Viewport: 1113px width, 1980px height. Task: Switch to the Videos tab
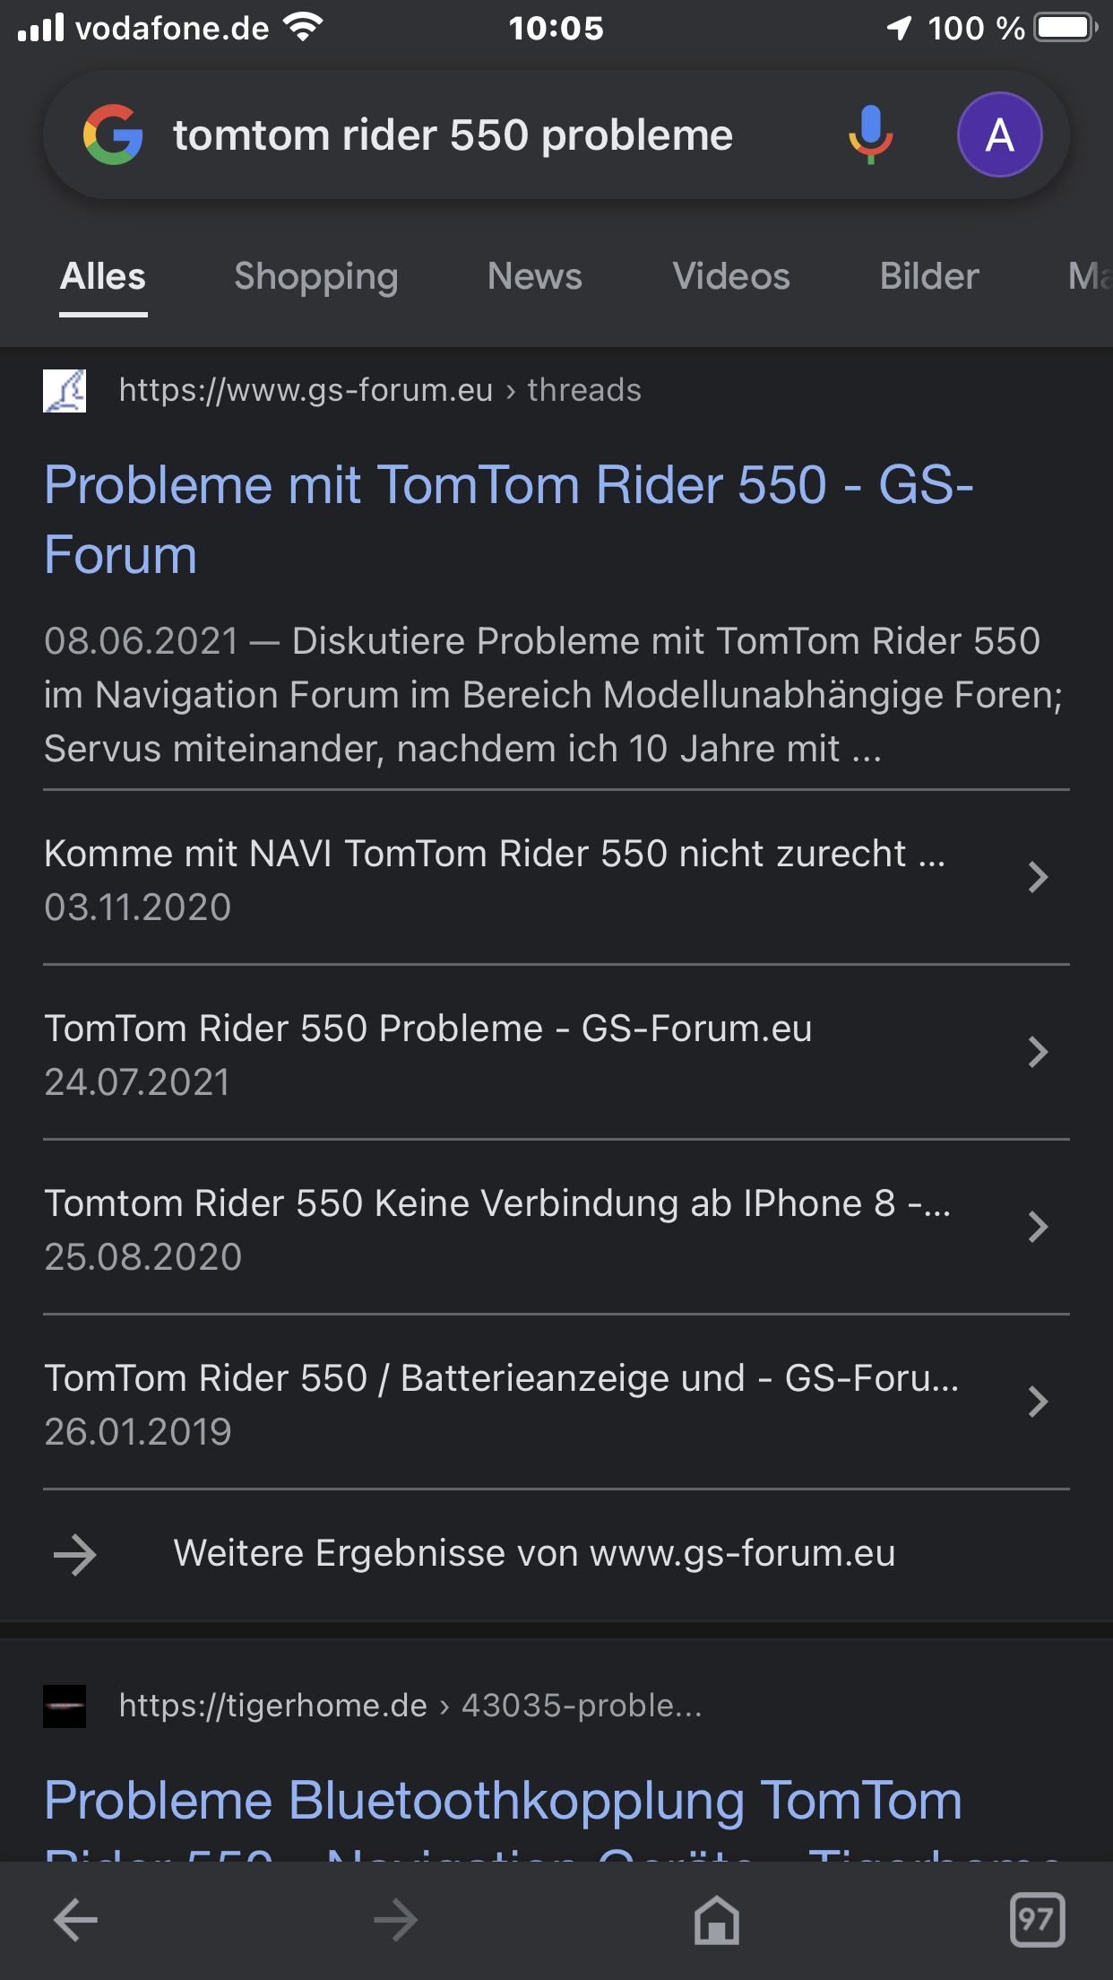pos(730,276)
